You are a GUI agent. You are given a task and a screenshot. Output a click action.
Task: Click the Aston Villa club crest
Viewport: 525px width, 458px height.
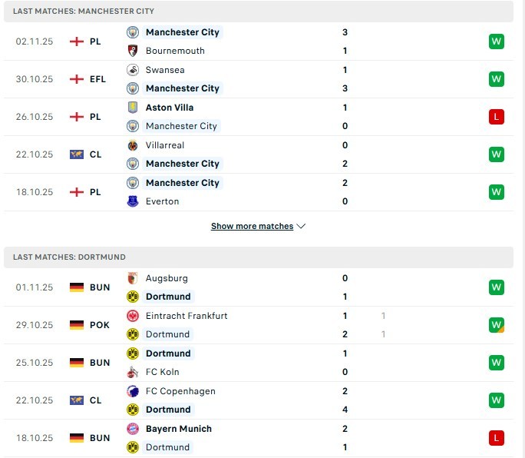pos(132,108)
